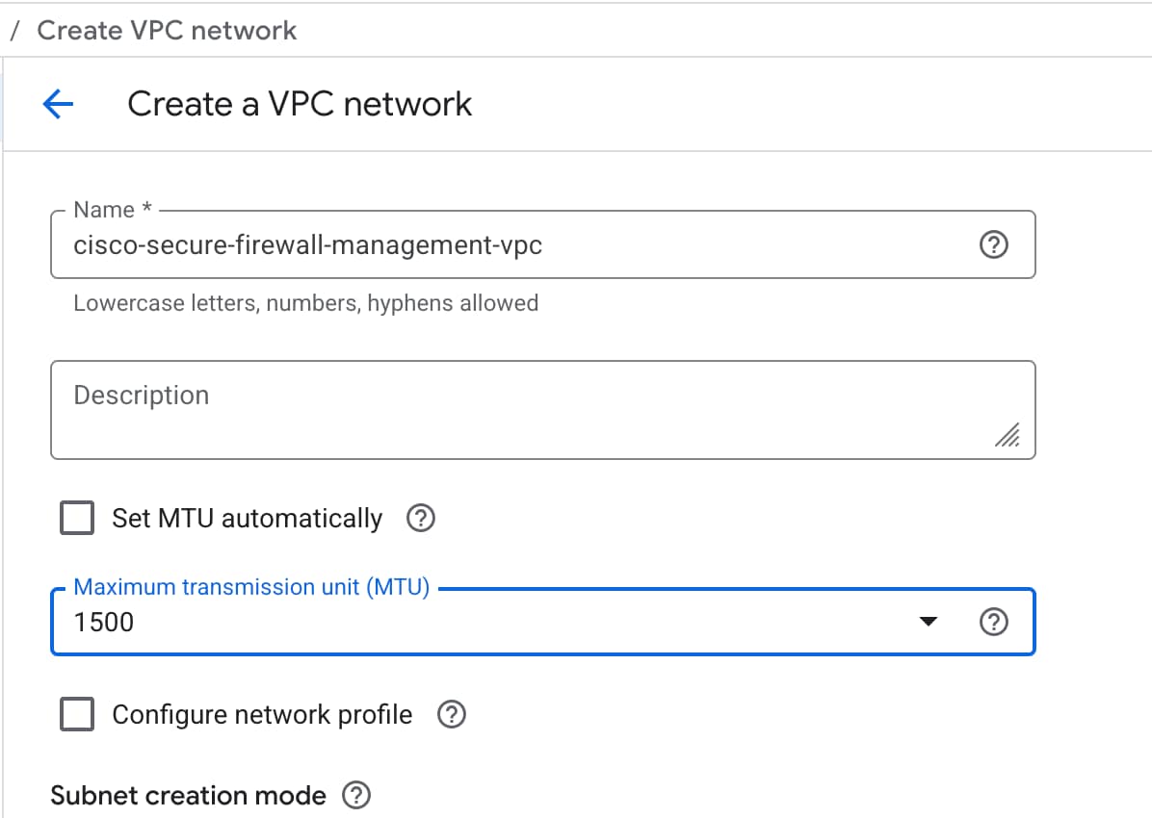Click the 'Set MTU automatically' label text
1152x818 pixels.
tap(247, 519)
